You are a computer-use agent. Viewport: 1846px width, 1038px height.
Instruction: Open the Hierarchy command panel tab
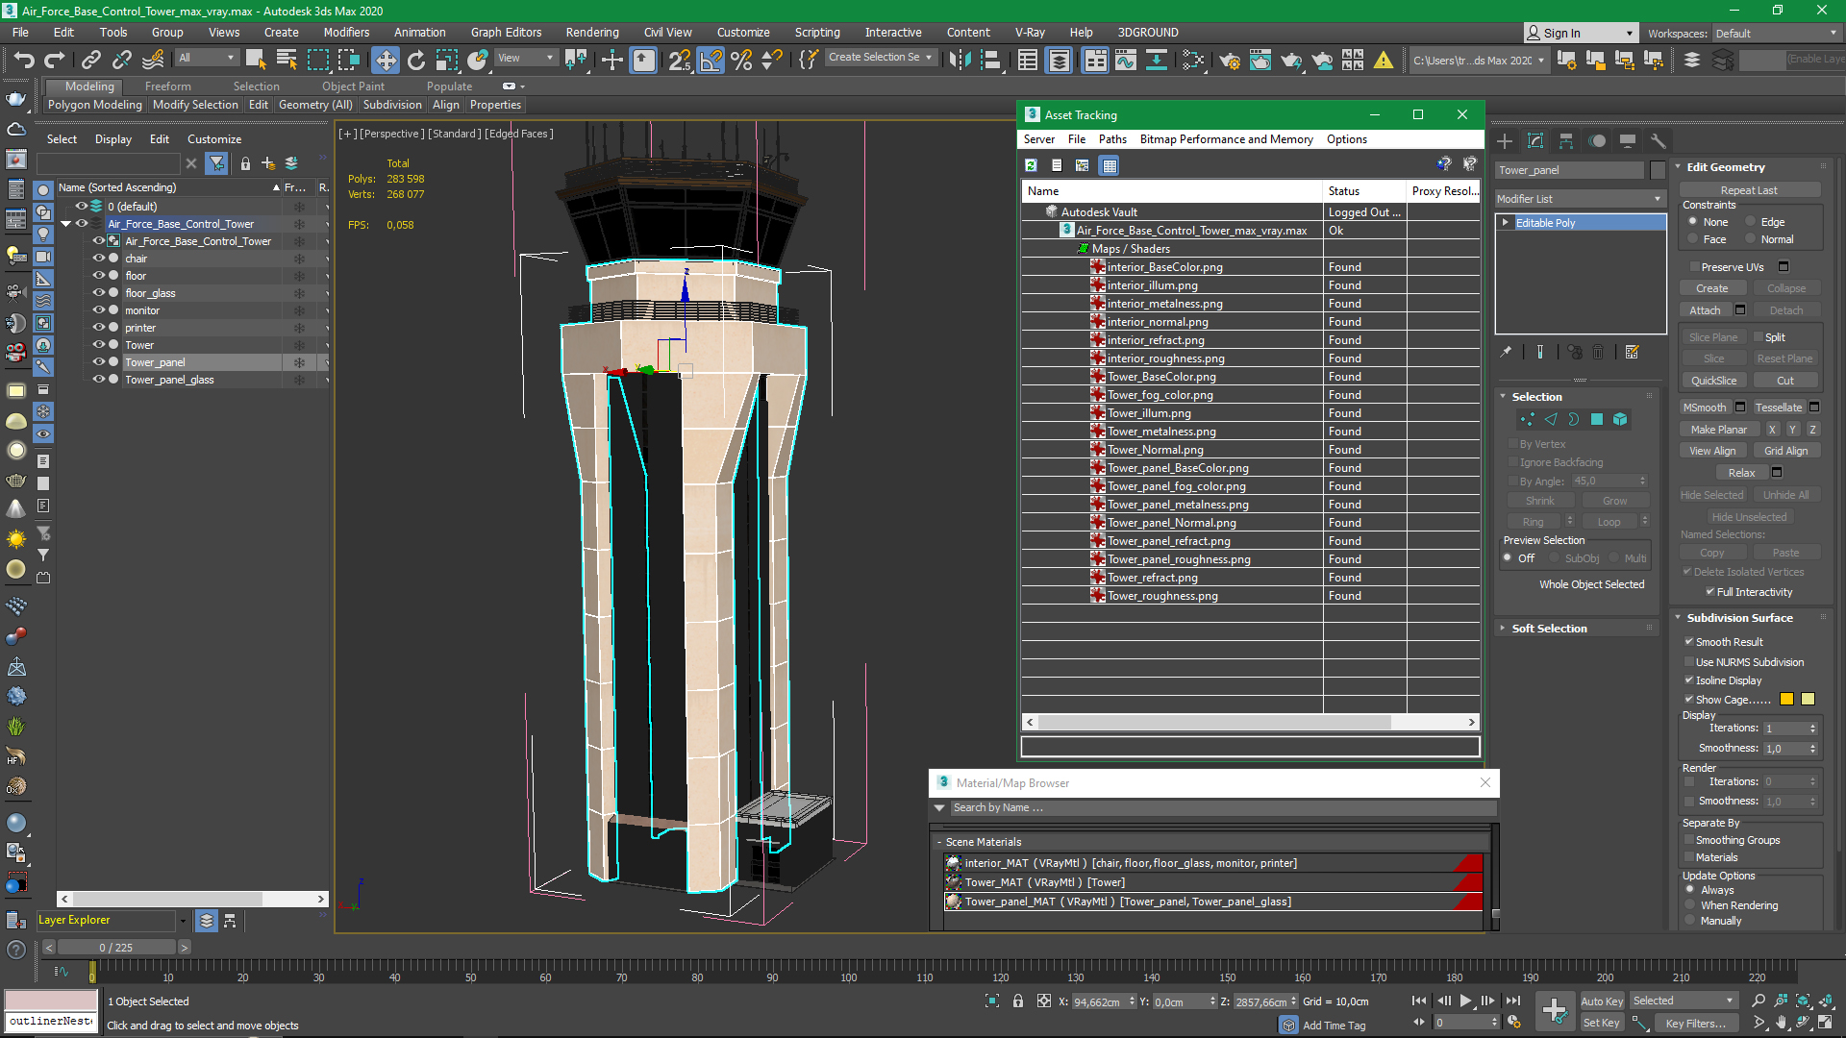pos(1566,140)
